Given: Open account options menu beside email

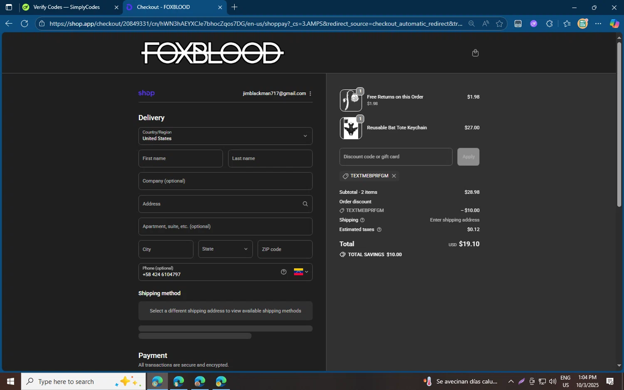Looking at the screenshot, I should coord(310,94).
